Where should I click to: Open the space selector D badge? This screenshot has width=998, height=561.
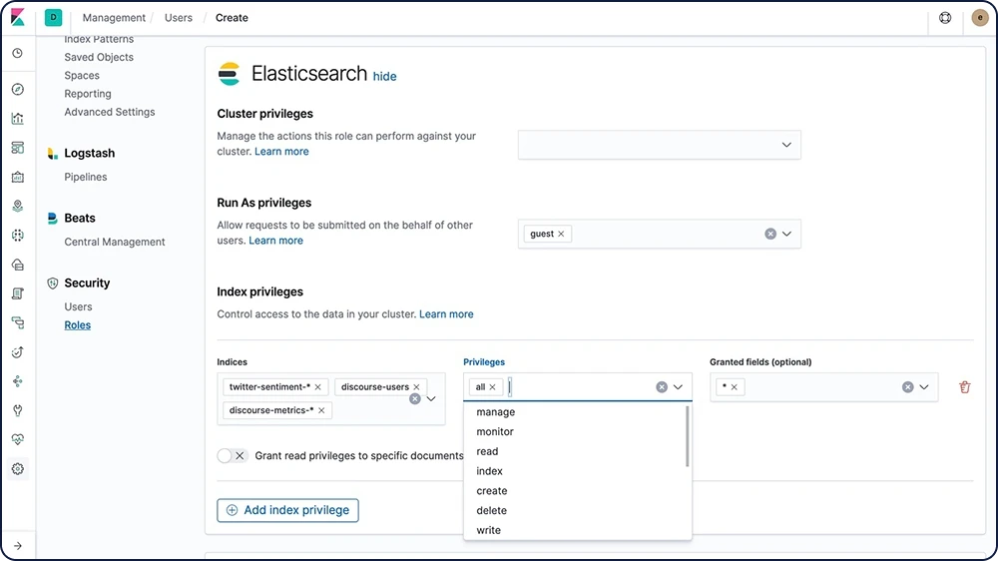tap(54, 17)
